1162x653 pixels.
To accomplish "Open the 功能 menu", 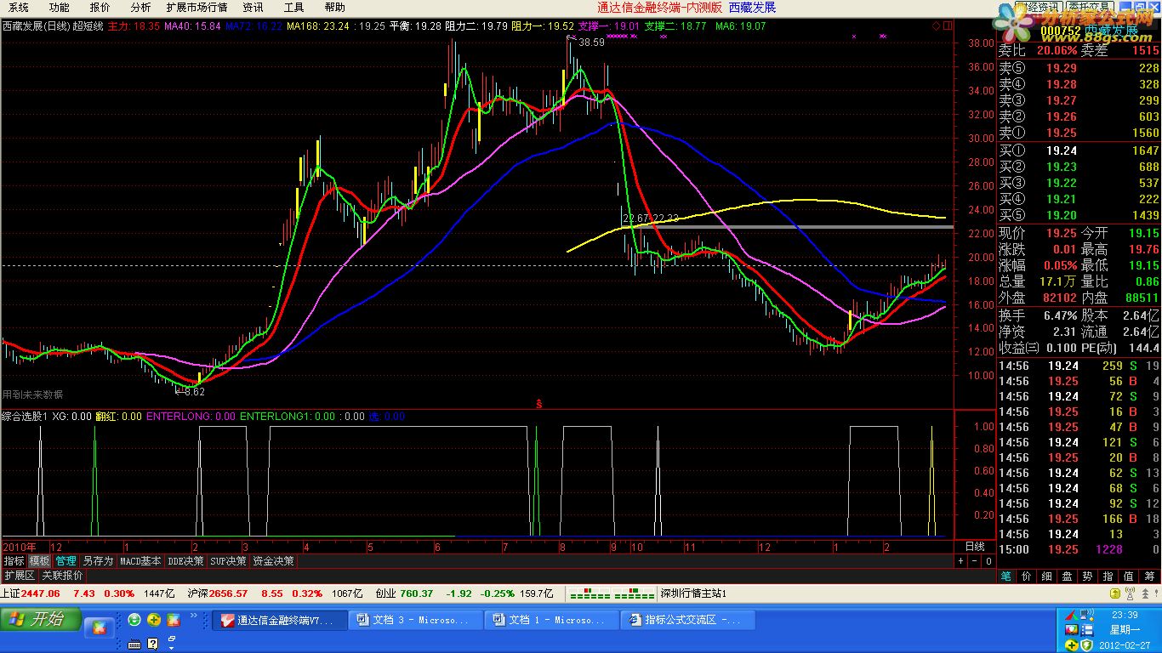I will 59,7.
